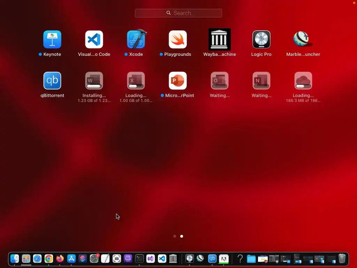Open Microsoft PowerPoint app
Screen dimensions: 357x268
tap(178, 81)
